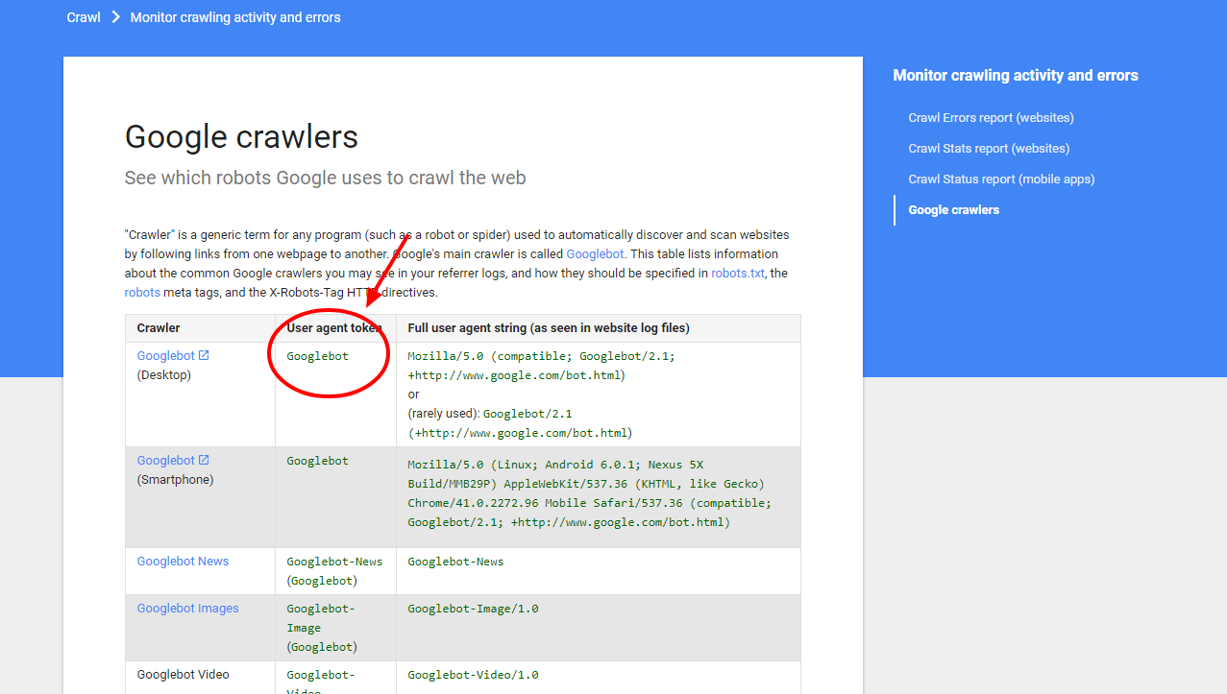Open the external link icon beside Googlebot (Desktop)
This screenshot has width=1227, height=694.
(205, 354)
